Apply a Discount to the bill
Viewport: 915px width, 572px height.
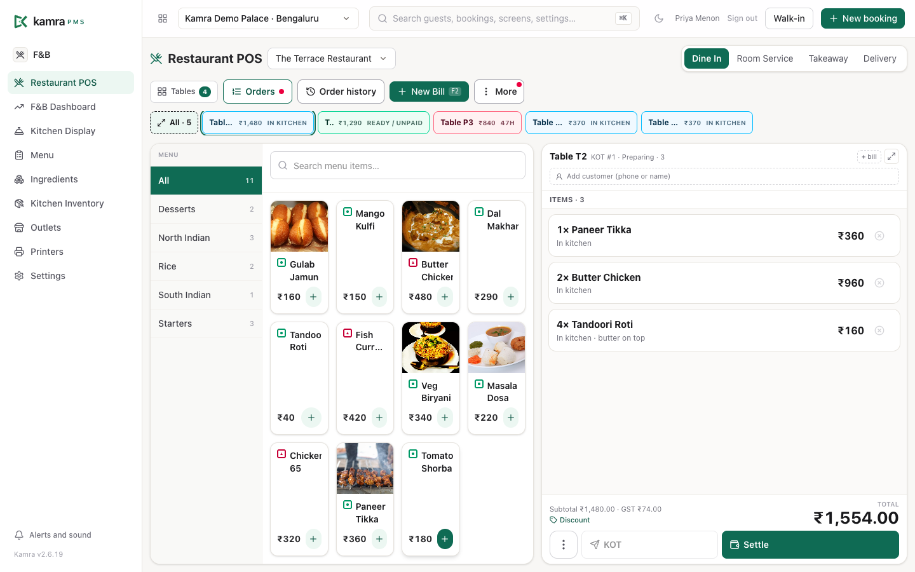[x=570, y=520]
